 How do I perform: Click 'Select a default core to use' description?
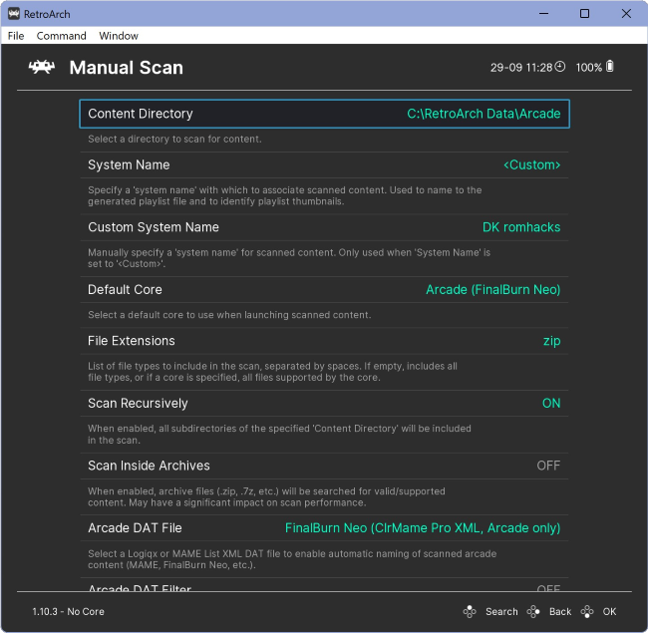coord(229,315)
